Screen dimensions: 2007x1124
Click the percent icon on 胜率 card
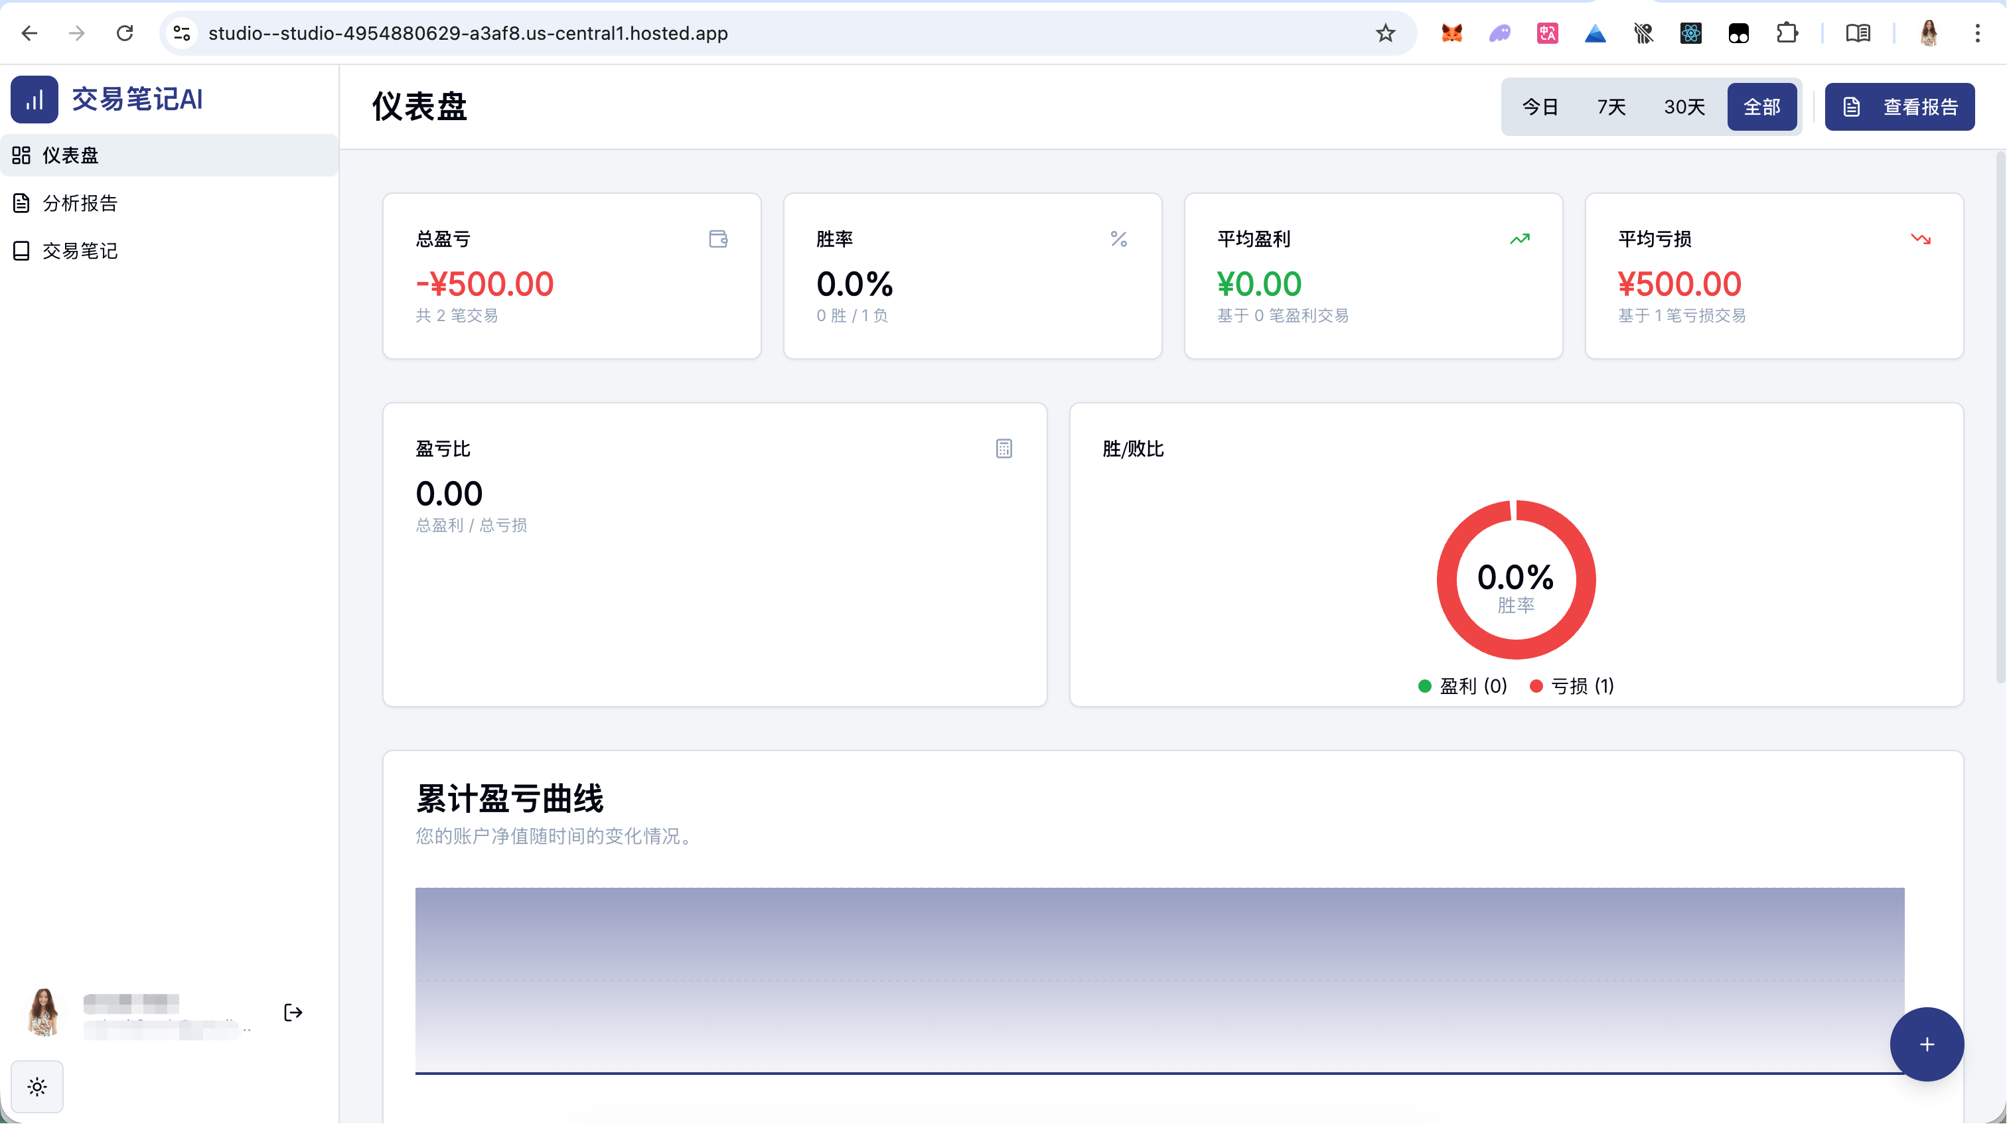point(1120,238)
